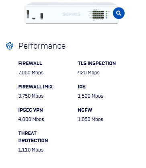Click the TLS INSPECTION label
The image size is (146, 168).
(x=97, y=64)
